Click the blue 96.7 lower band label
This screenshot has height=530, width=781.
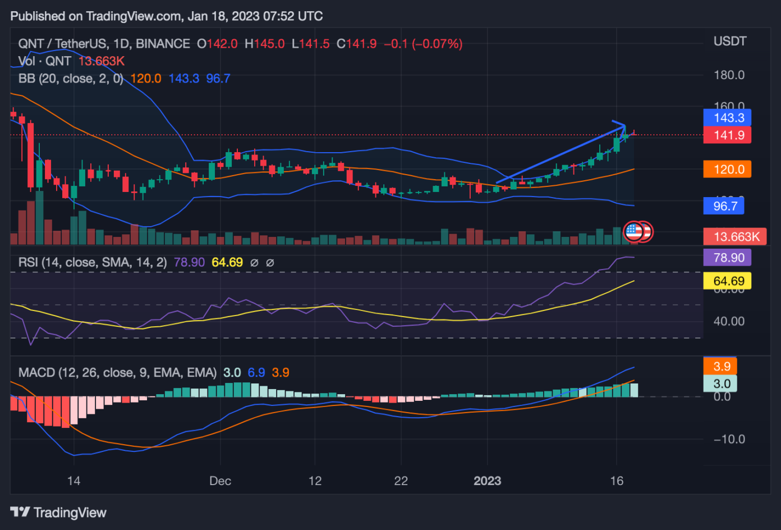click(724, 206)
